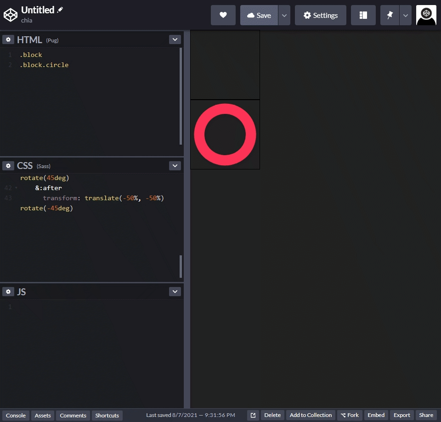Fork this pen
Viewport: 441px width, 422px height.
click(x=350, y=415)
